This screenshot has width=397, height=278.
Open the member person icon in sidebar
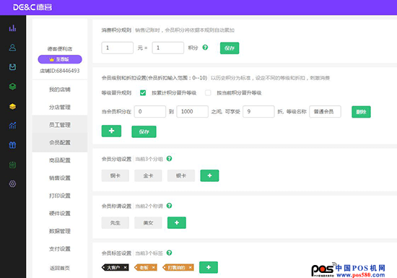pyautogui.click(x=12, y=48)
